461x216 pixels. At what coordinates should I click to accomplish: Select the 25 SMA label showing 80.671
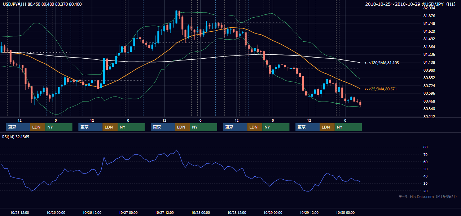[381, 89]
